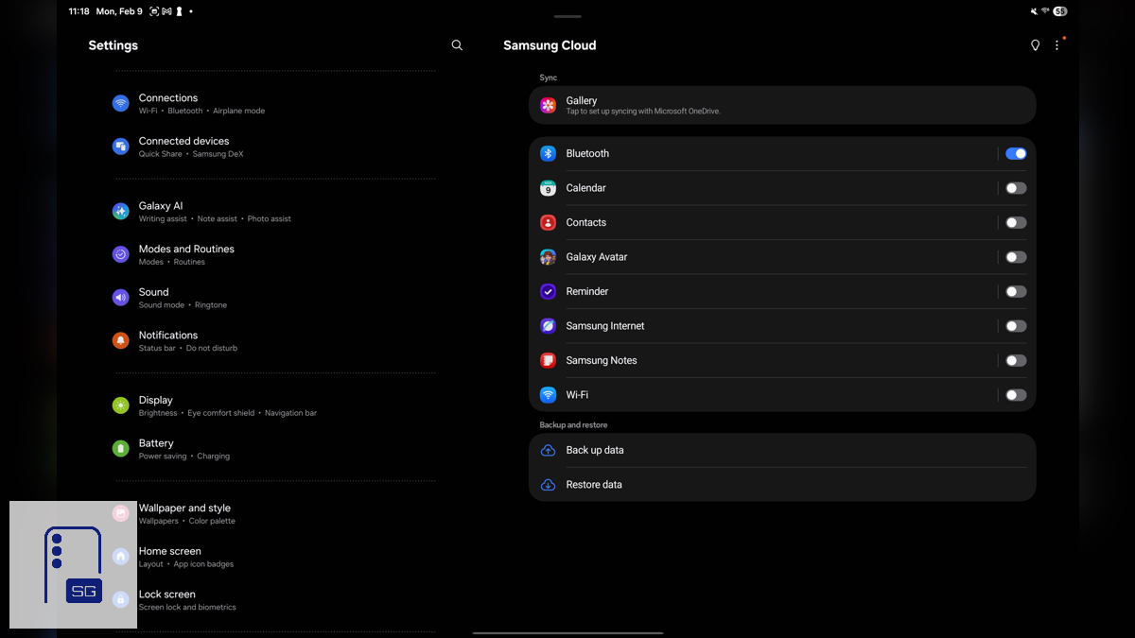Click the Calendar app icon
Screen dimensions: 1135x638
(x=548, y=188)
